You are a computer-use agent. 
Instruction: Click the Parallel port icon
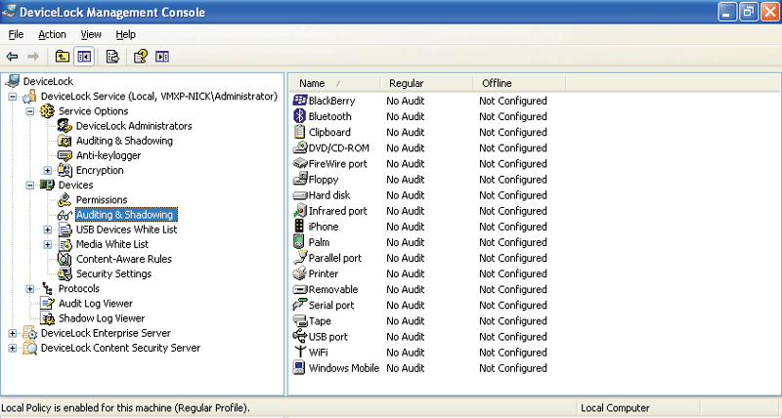(299, 258)
